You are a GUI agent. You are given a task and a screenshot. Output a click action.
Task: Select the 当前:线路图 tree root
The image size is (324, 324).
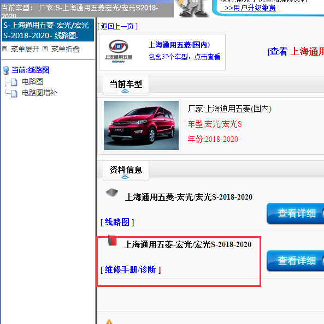[x=30, y=70]
